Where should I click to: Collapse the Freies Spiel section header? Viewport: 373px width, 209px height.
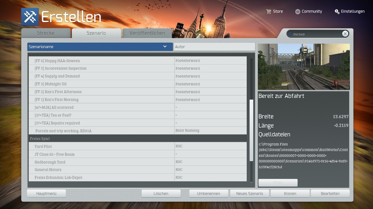[x=137, y=139]
